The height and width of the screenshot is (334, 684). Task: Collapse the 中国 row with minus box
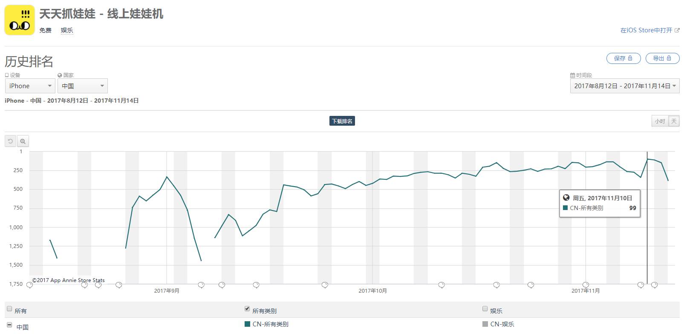click(9, 325)
